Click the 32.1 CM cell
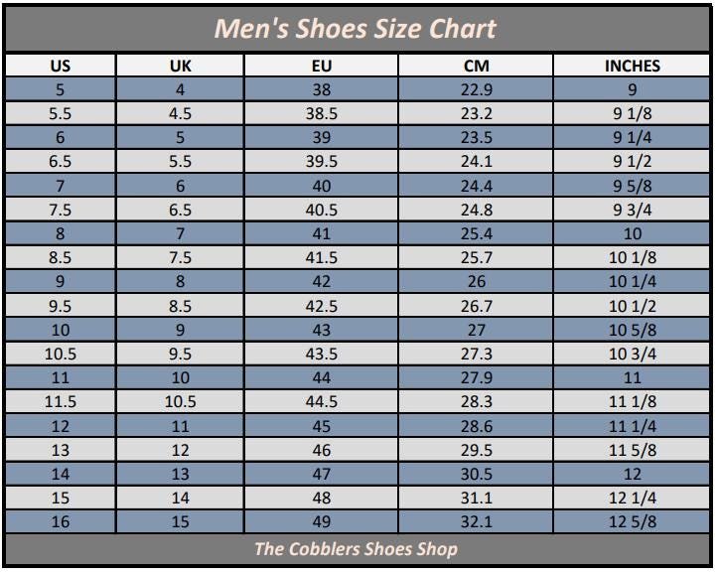This screenshot has width=718, height=573. click(476, 522)
